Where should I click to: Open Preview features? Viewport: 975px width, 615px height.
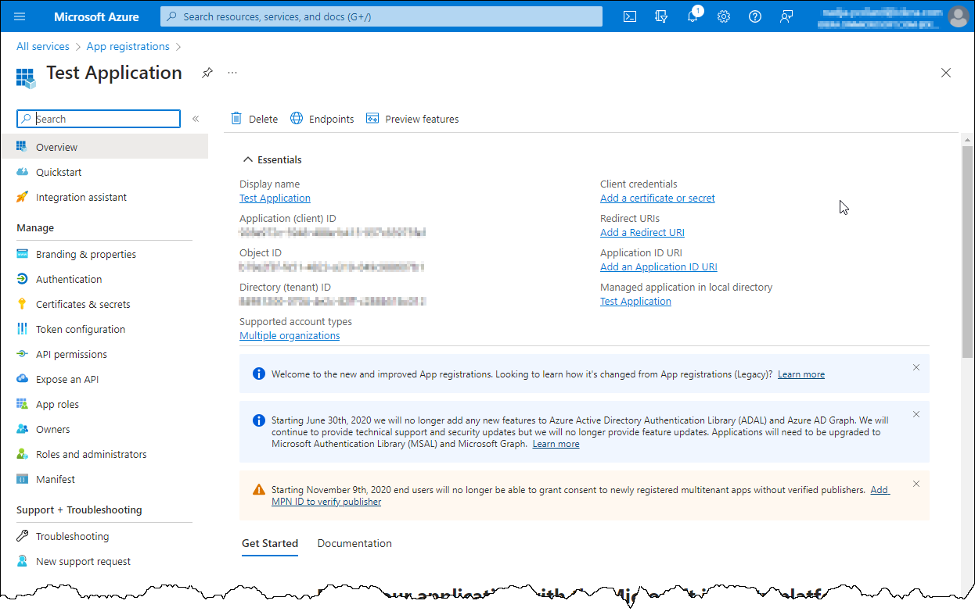pyautogui.click(x=412, y=119)
